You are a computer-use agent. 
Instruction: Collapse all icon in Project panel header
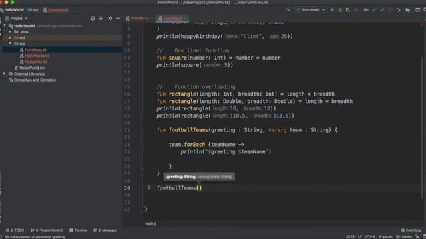coord(101,18)
